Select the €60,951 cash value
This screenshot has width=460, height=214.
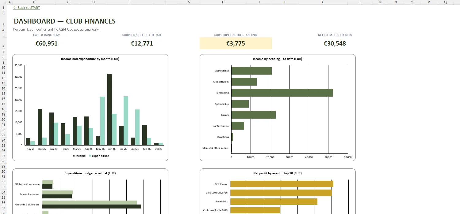[46, 43]
